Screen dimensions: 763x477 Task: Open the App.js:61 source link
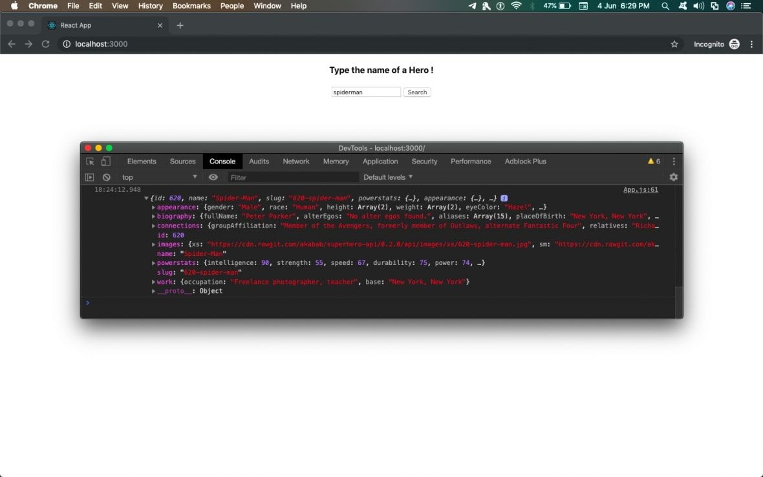coord(640,190)
